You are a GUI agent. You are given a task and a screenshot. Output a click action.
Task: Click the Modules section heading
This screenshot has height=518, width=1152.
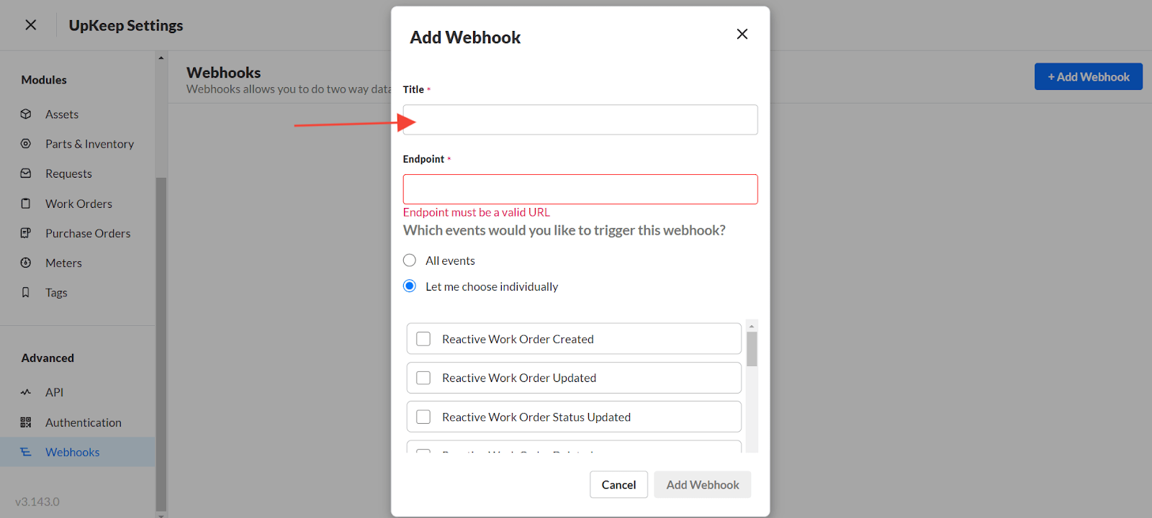click(44, 80)
